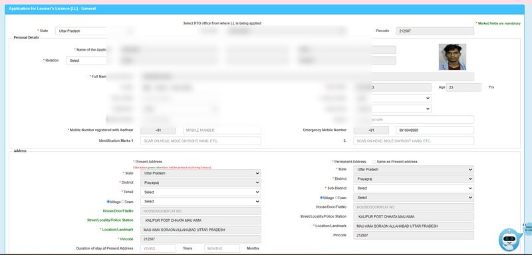Open the Present Address District dropdown
Image resolution: width=532 pixels, height=255 pixels.
click(201, 182)
